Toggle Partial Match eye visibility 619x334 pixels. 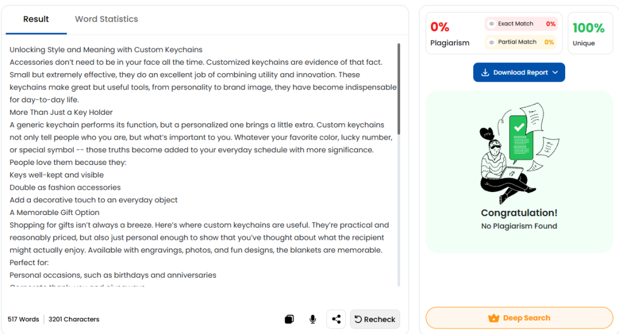click(491, 42)
